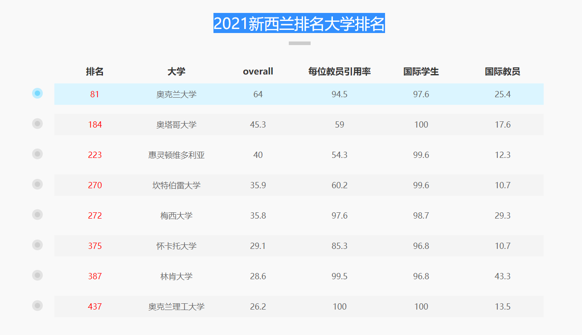582x335 pixels.
Task: Click overall score 64
Action: point(258,94)
